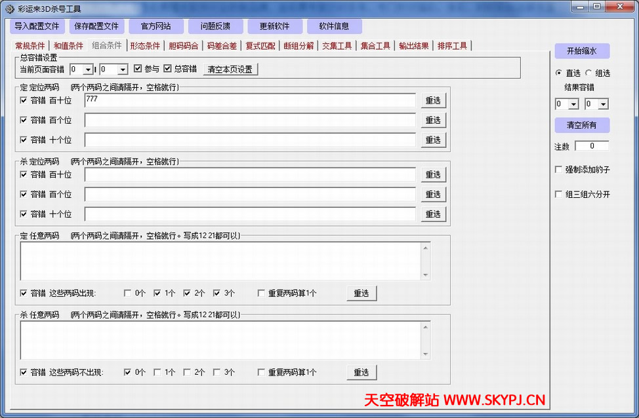Open the 官方网站 from the toolbar
This screenshot has height=418, width=639.
[156, 26]
